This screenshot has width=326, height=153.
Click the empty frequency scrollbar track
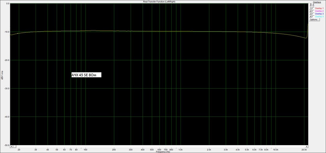click(x=163, y=146)
